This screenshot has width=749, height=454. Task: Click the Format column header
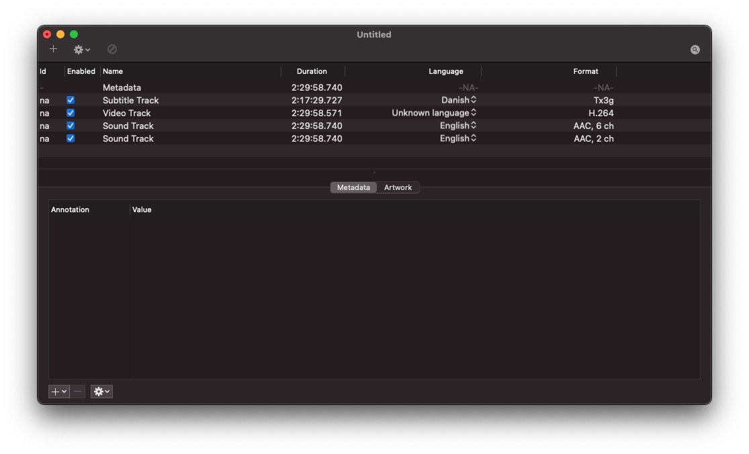coord(585,71)
